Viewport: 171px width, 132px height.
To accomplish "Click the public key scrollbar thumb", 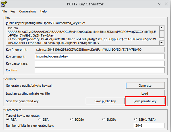I will (162, 34).
